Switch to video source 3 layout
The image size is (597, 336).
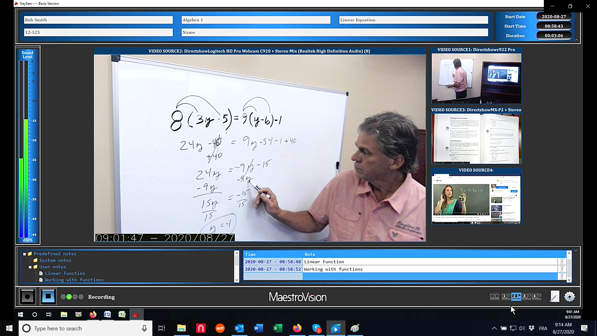click(526, 296)
